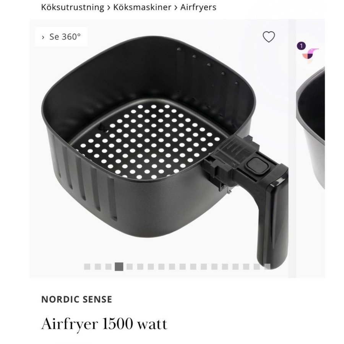Open Airfryers breadcrumb category
344x344 pixels.
pos(198,7)
